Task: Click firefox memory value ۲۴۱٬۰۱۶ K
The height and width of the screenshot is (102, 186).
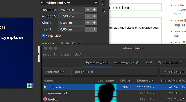Action: pyautogui.click(x=147, y=99)
